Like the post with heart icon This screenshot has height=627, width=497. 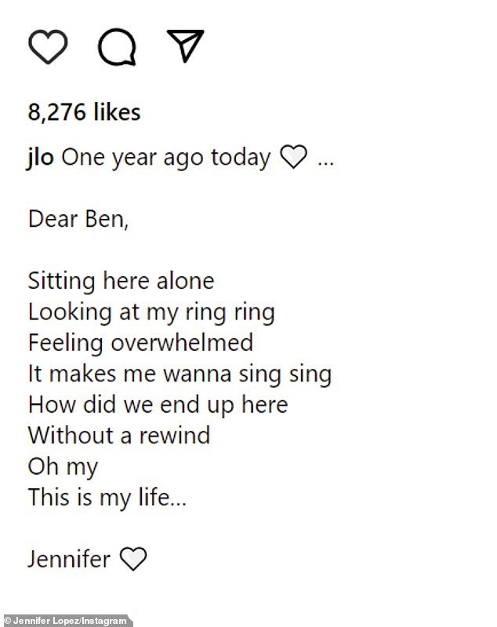coord(48,46)
